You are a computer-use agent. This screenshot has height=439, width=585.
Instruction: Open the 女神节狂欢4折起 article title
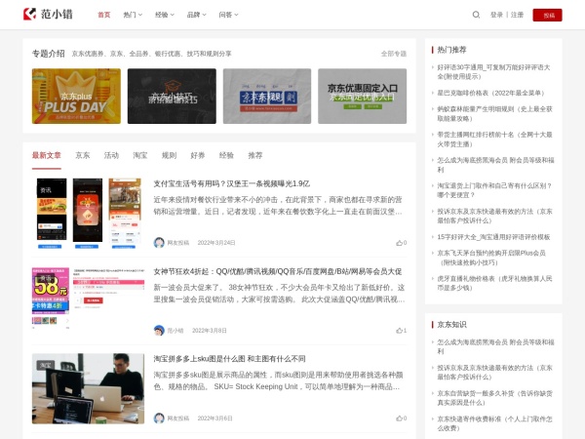click(278, 271)
